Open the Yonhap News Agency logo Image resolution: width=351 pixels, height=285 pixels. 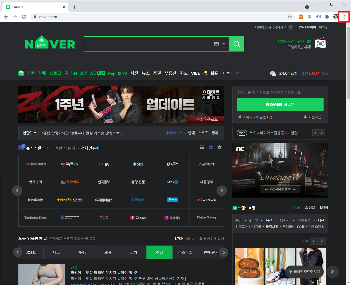[70, 218]
